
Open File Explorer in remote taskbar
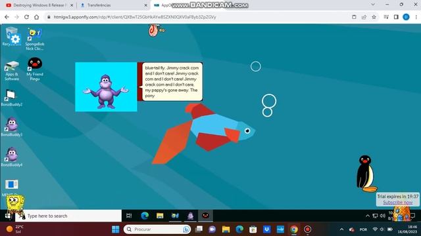(160, 216)
